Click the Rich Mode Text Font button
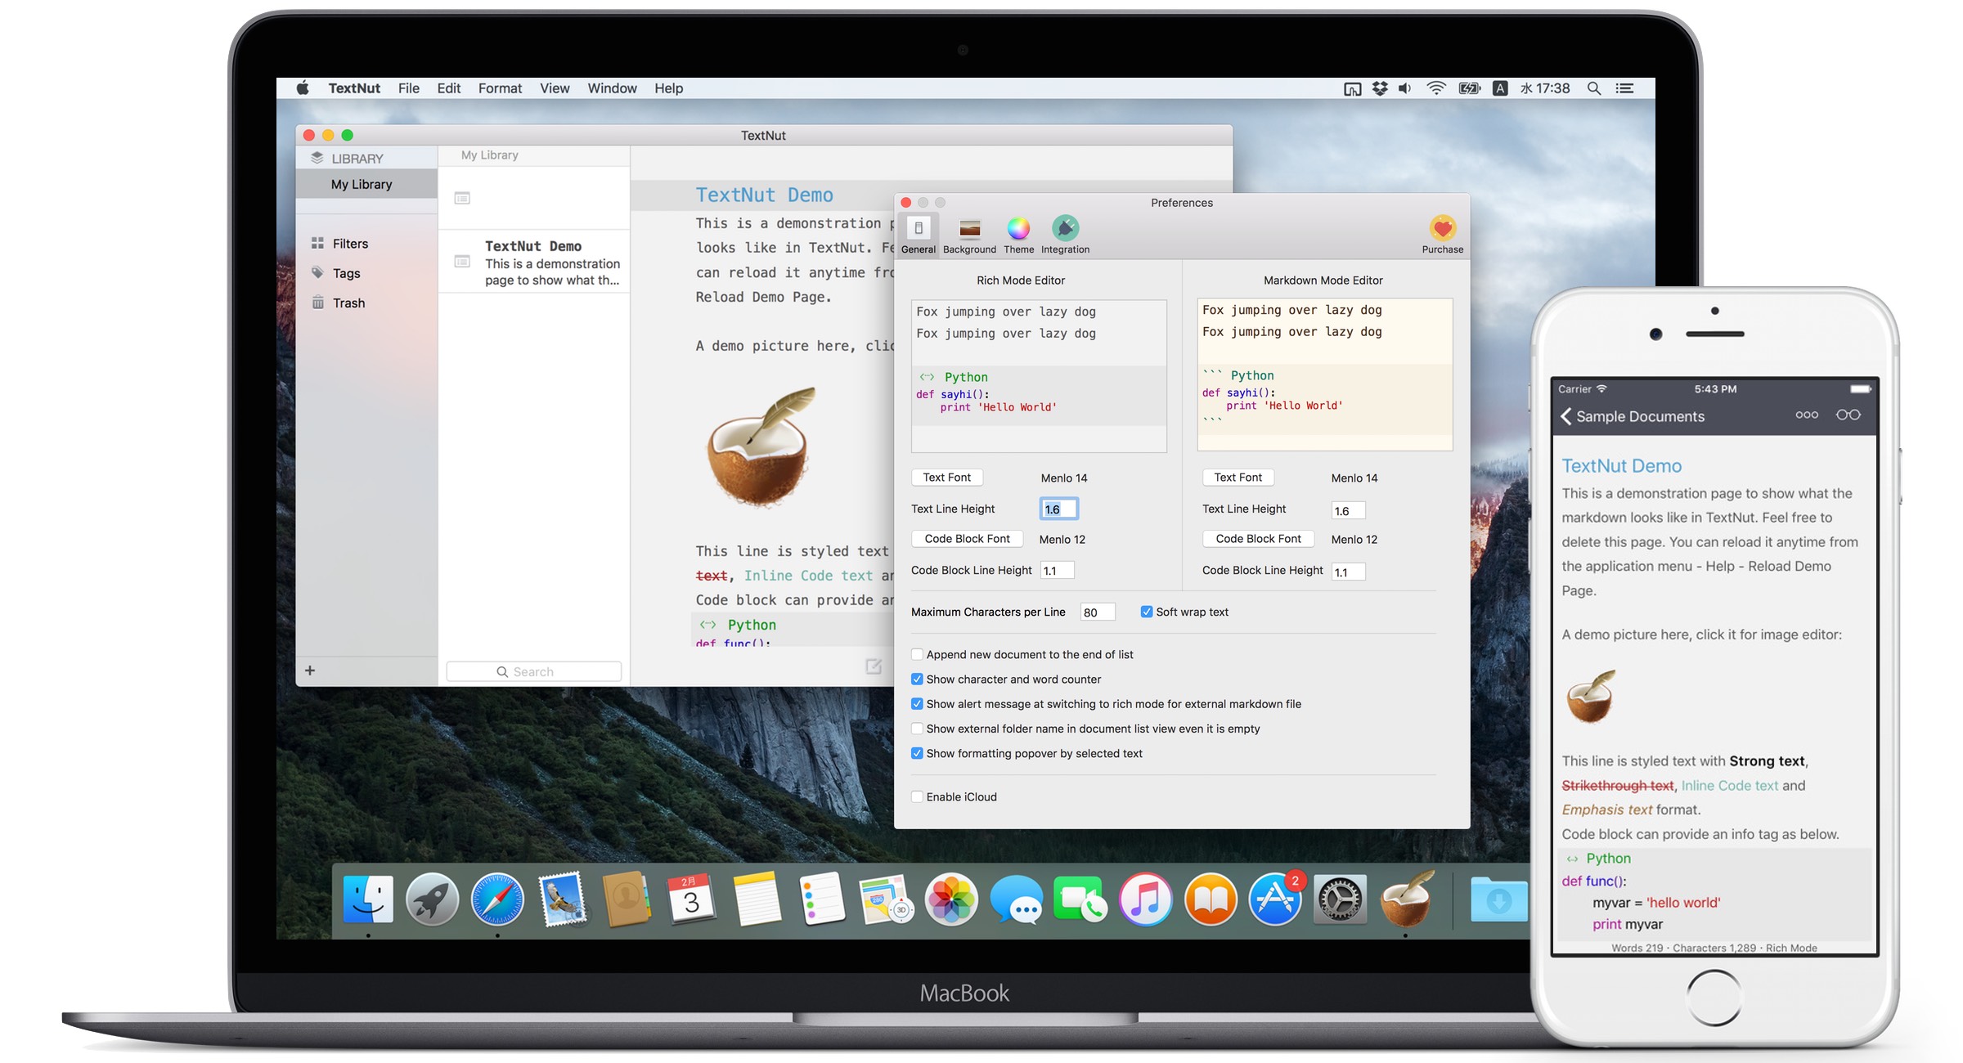Image resolution: width=1963 pixels, height=1063 pixels. 946,478
